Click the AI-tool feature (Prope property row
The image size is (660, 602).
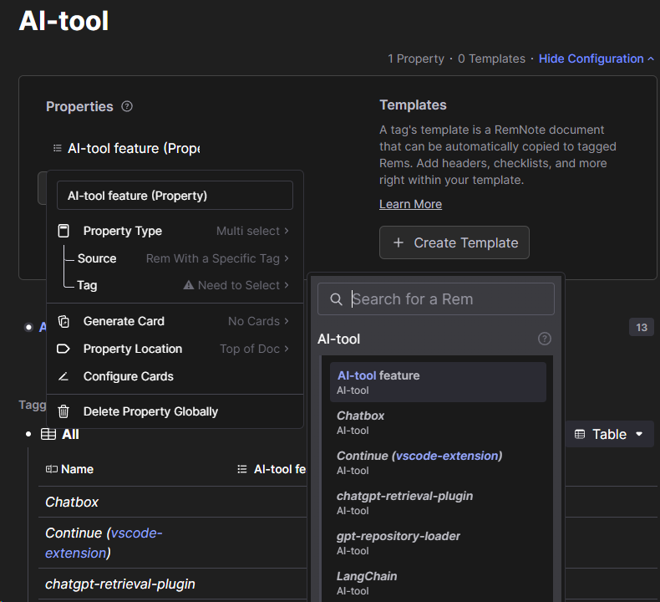126,148
